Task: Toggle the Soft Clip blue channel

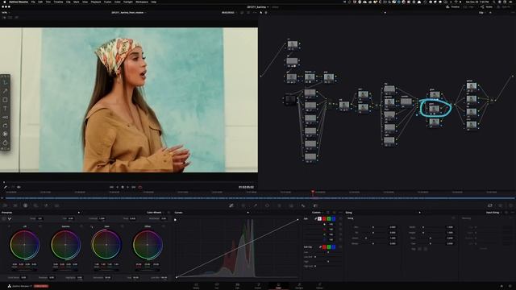Action: pyautogui.click(x=333, y=247)
